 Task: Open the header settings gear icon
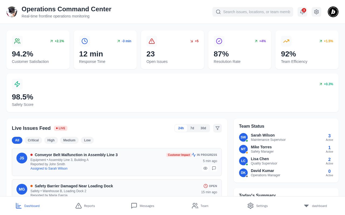click(316, 12)
